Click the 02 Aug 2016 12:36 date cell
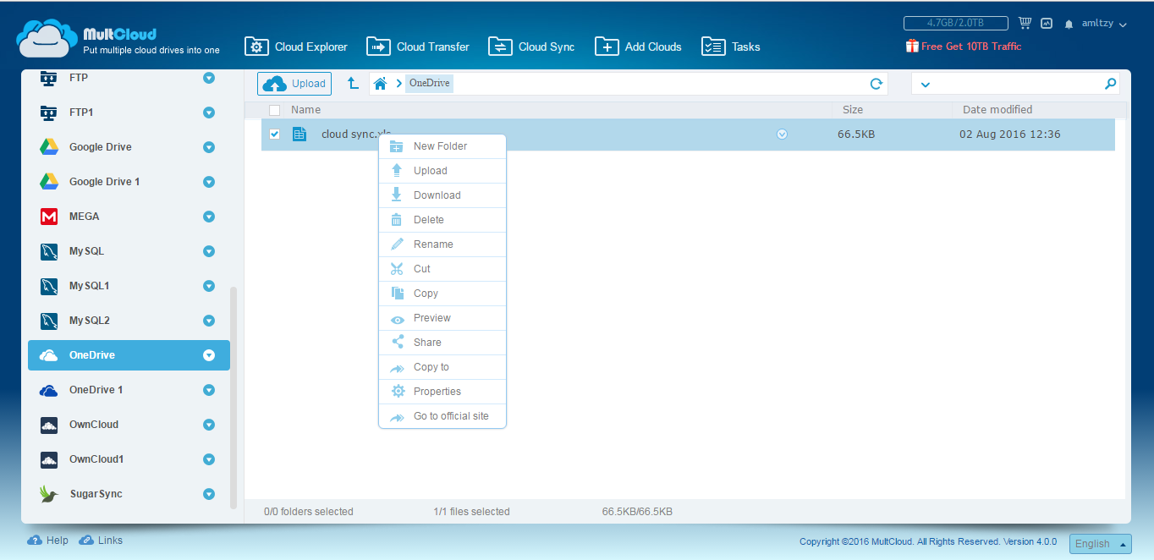This screenshot has width=1154, height=560. [x=1009, y=135]
